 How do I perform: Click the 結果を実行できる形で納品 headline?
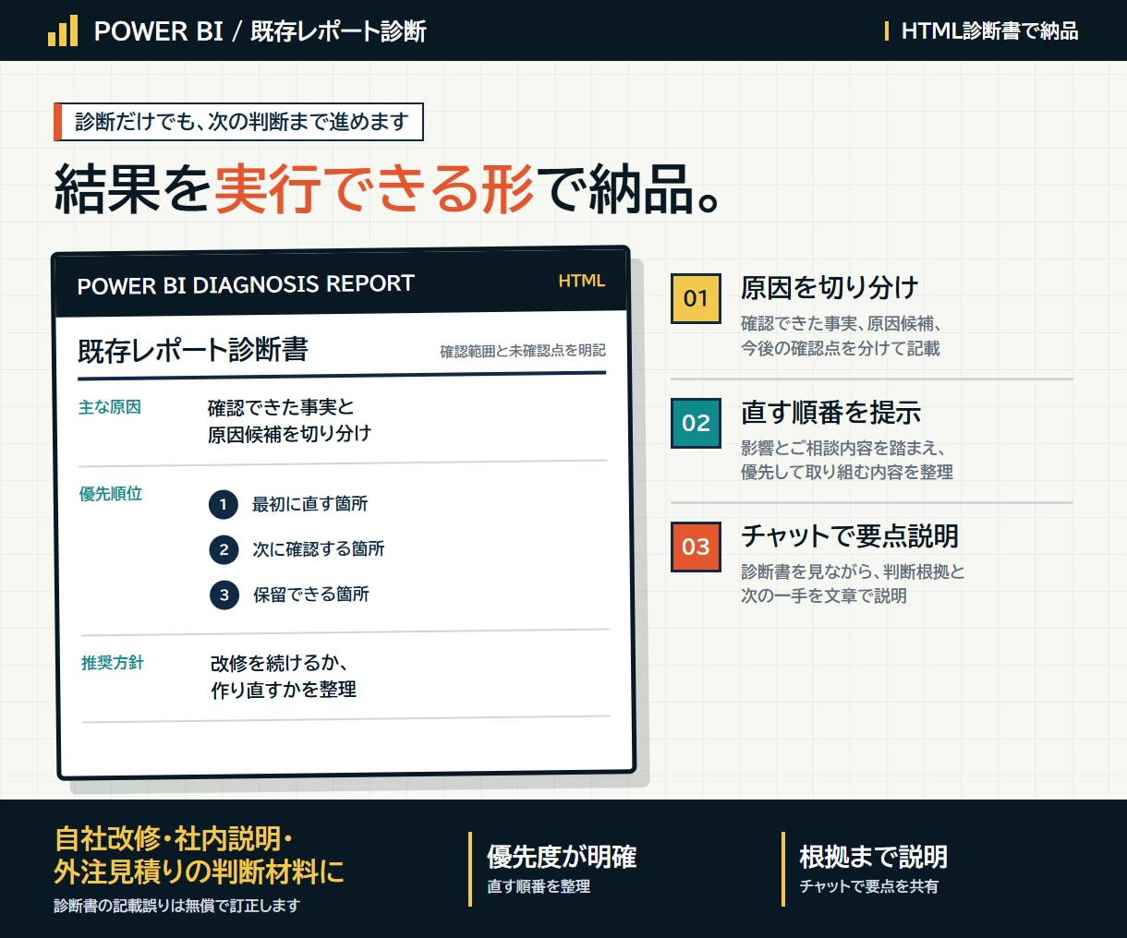click(388, 189)
